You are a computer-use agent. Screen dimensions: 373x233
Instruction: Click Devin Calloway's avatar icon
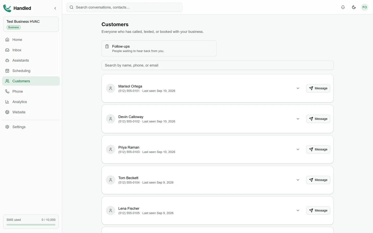click(x=111, y=119)
